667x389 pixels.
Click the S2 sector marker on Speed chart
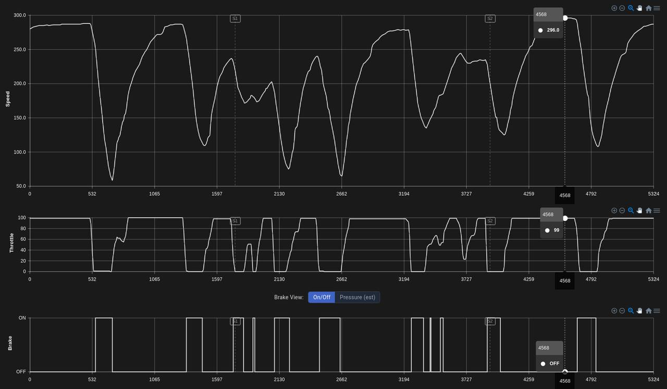tap(490, 19)
